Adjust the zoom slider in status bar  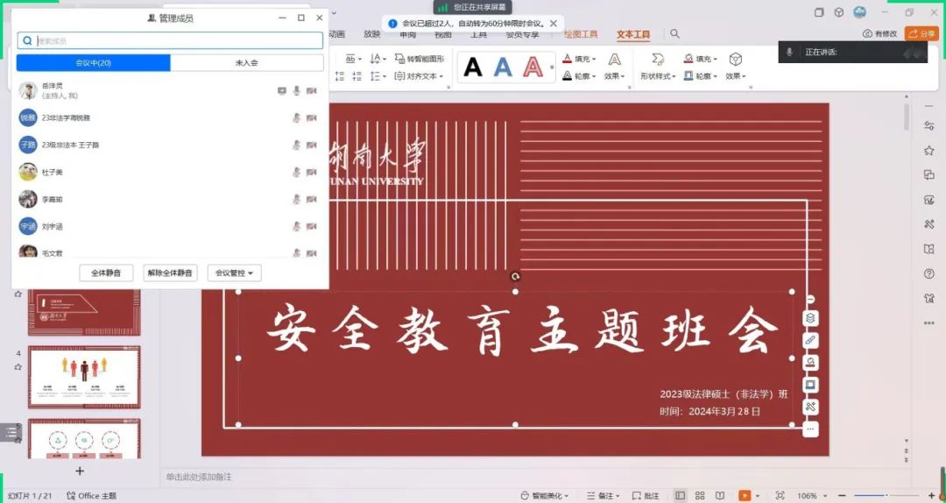885,495
